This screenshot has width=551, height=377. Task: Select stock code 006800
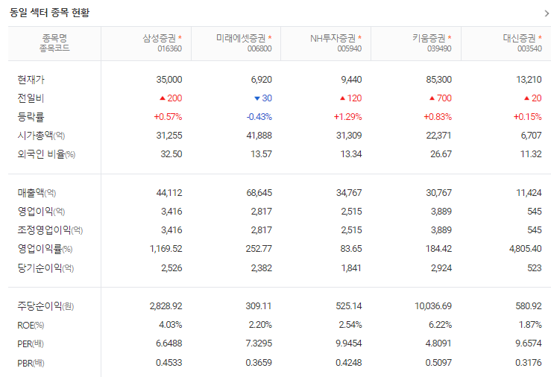[x=259, y=48]
